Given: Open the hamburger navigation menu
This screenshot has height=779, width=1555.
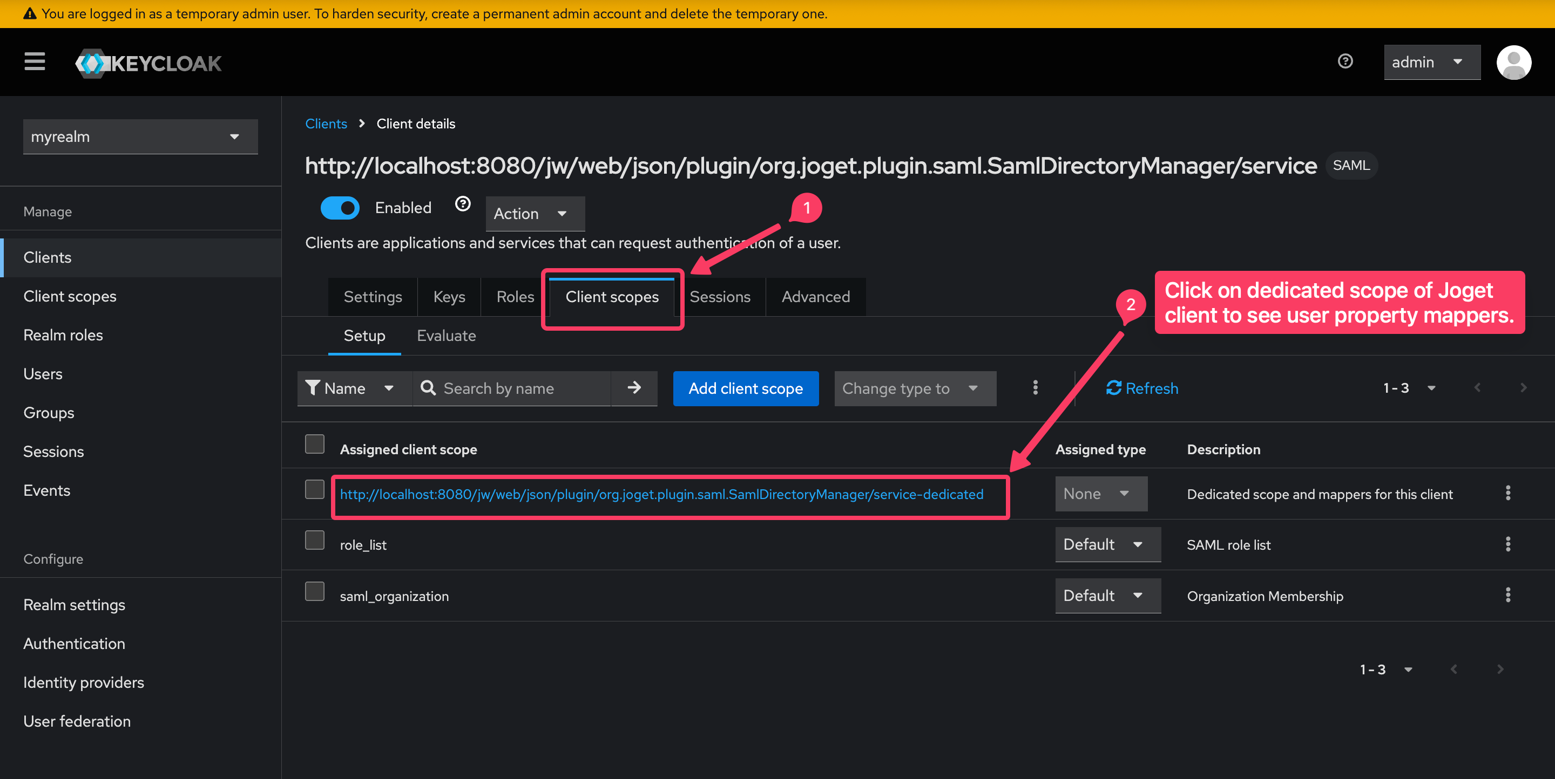Looking at the screenshot, I should tap(35, 61).
